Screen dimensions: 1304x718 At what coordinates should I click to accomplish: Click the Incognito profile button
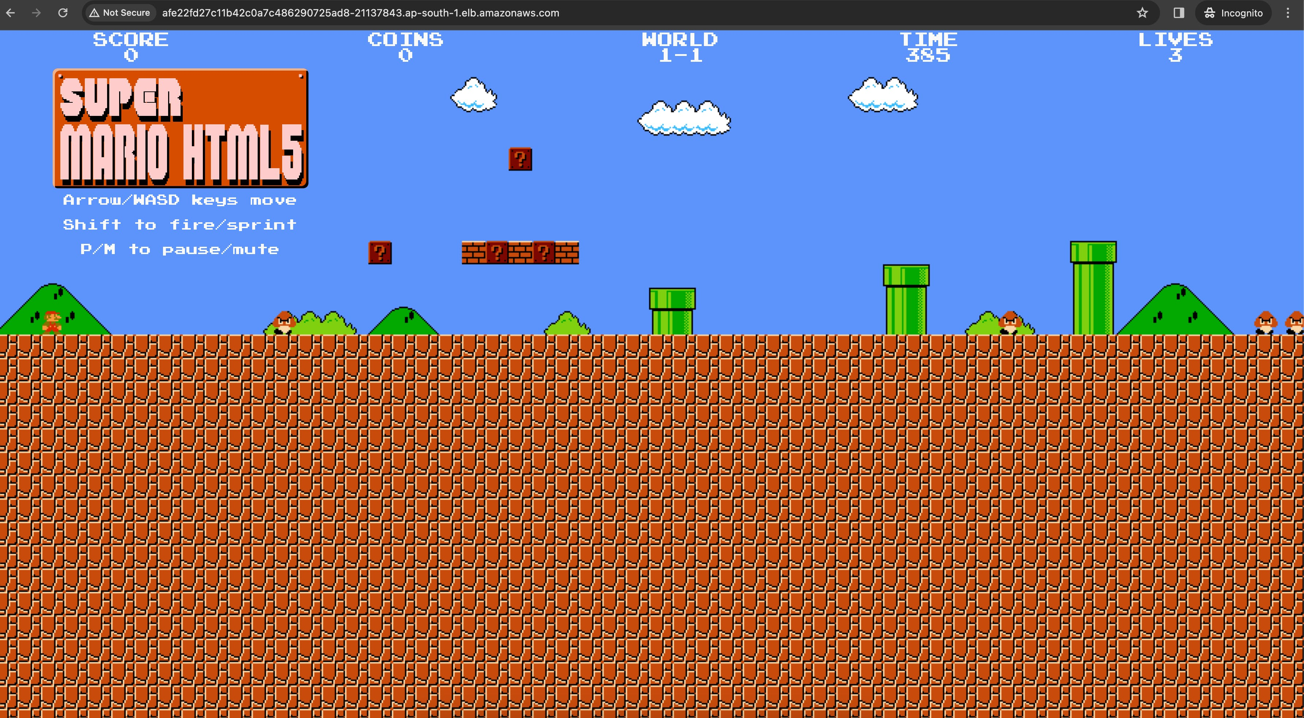pos(1233,13)
